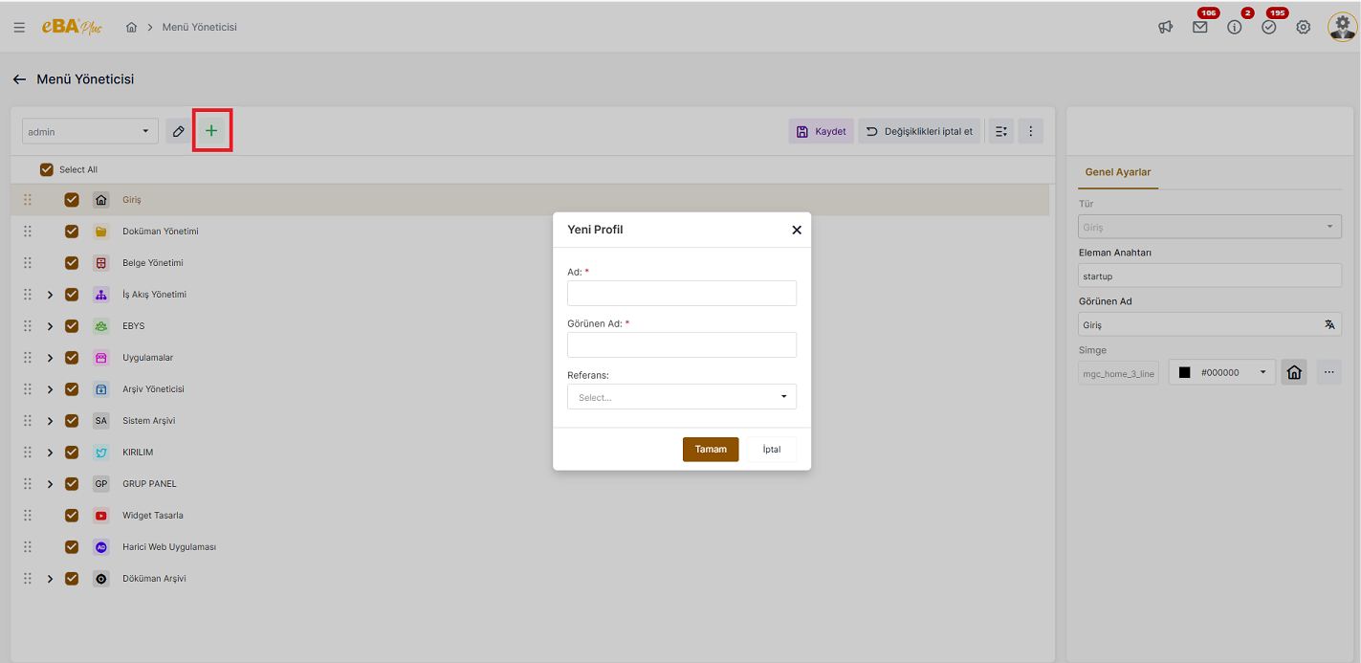This screenshot has width=1361, height=663.
Task: Go to home via breadcrumb house icon
Action: [131, 27]
